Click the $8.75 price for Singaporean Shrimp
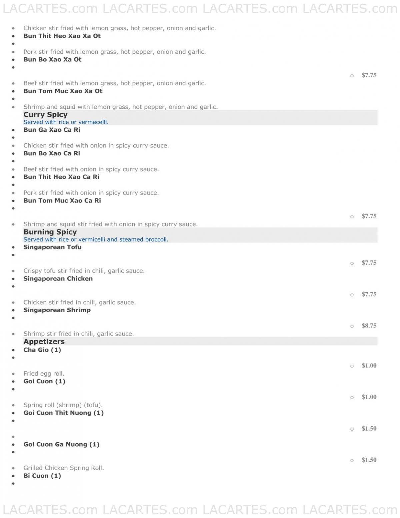The height and width of the screenshot is (518, 400). [x=369, y=326]
